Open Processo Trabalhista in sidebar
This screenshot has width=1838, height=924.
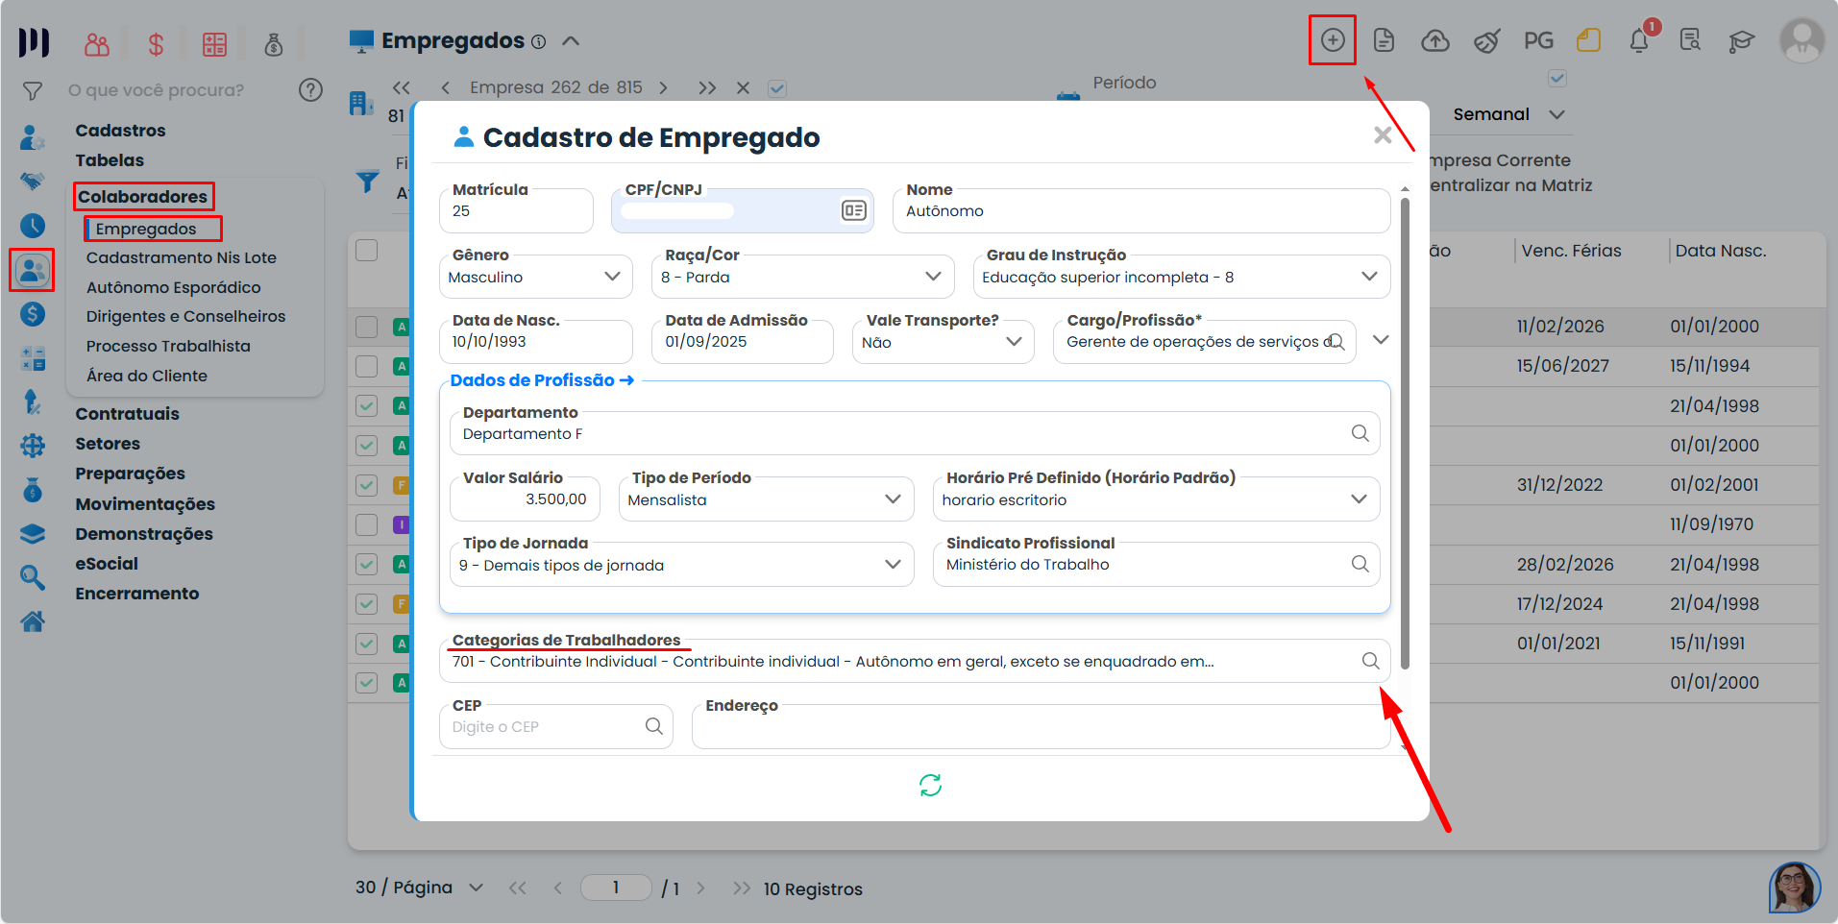pyautogui.click(x=168, y=346)
